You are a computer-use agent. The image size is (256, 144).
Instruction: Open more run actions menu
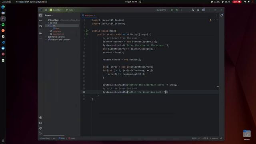tap(181, 10)
